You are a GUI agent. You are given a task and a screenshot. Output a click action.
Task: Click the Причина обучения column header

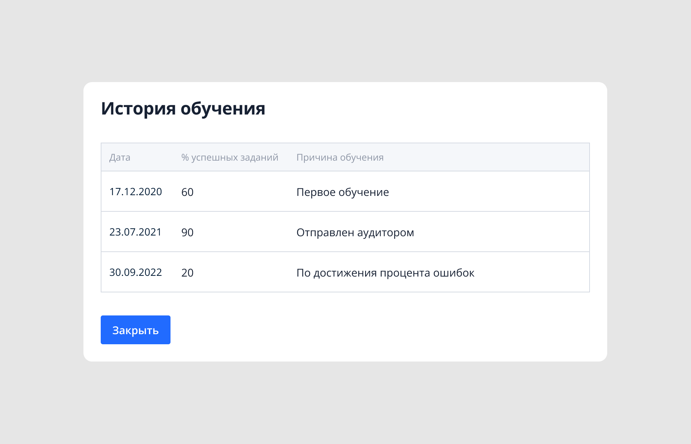(x=340, y=157)
